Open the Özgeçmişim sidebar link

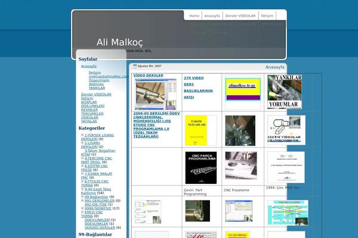tap(99, 80)
